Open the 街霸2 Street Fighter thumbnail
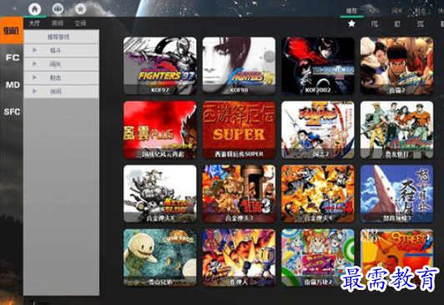 tap(396, 66)
